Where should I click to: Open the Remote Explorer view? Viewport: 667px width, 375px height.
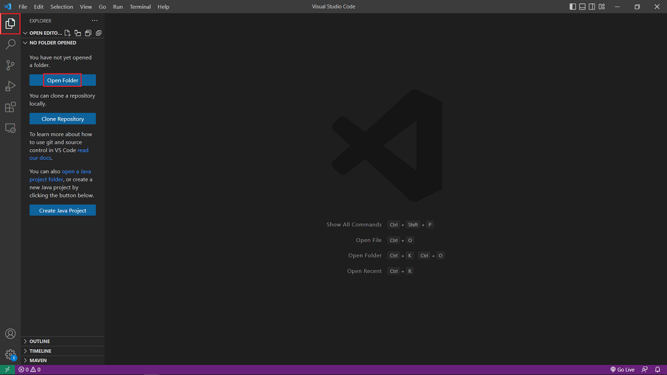[x=10, y=128]
